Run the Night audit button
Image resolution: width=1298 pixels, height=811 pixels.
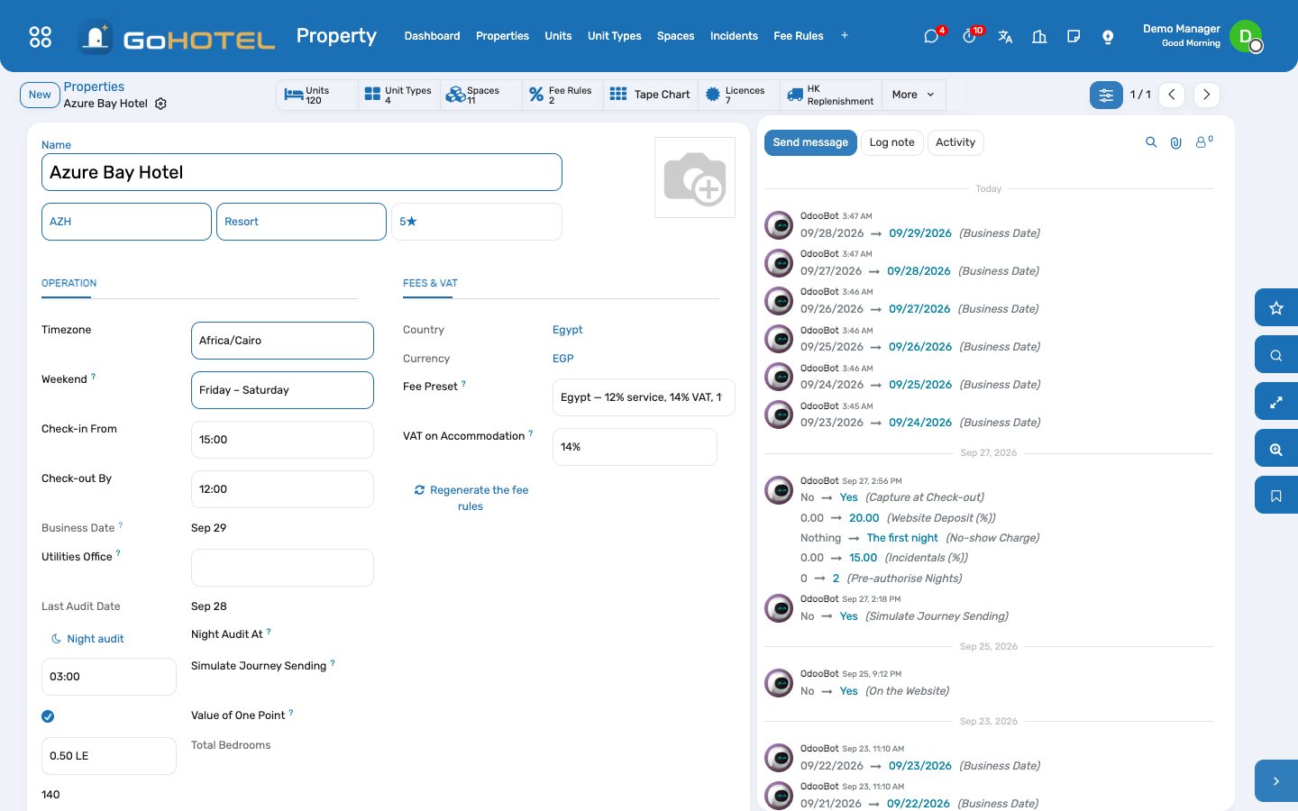(x=87, y=639)
